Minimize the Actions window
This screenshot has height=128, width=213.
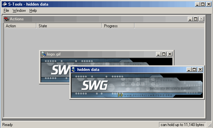(190, 19)
